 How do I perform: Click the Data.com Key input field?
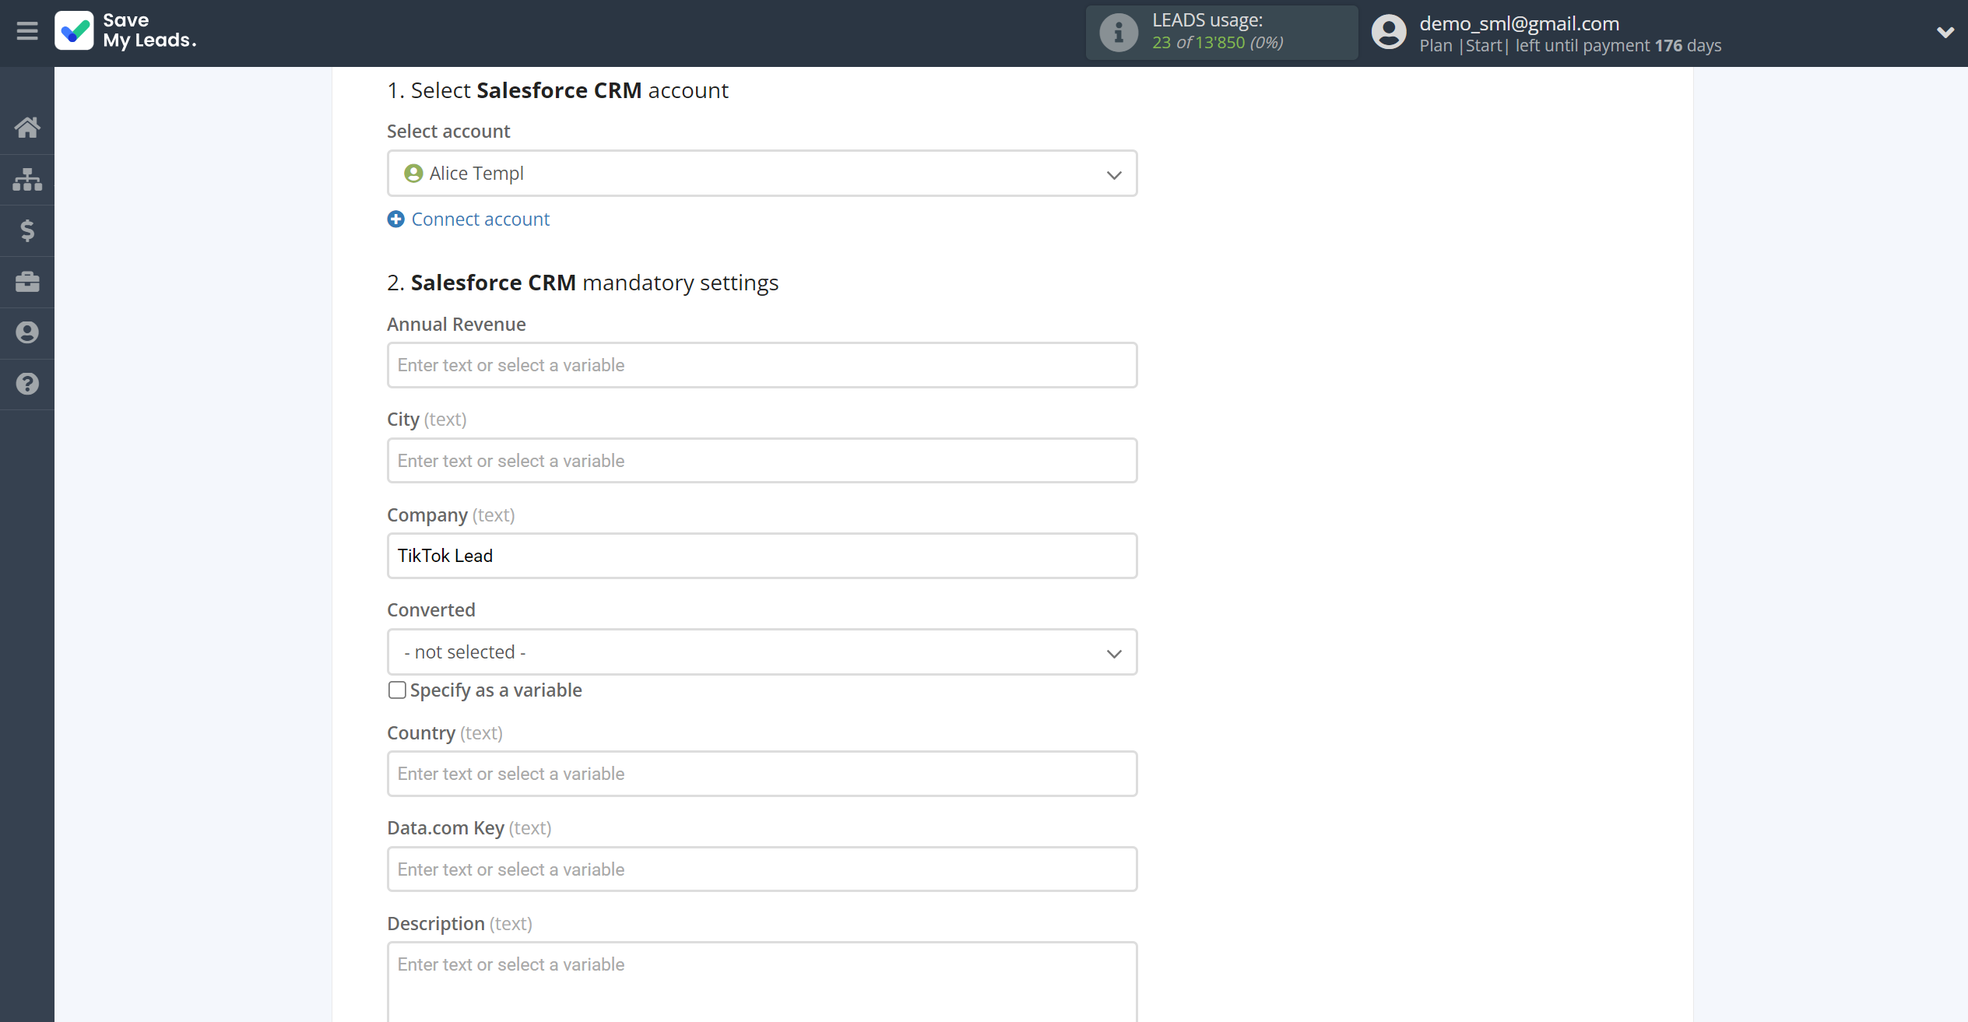[x=762, y=869]
